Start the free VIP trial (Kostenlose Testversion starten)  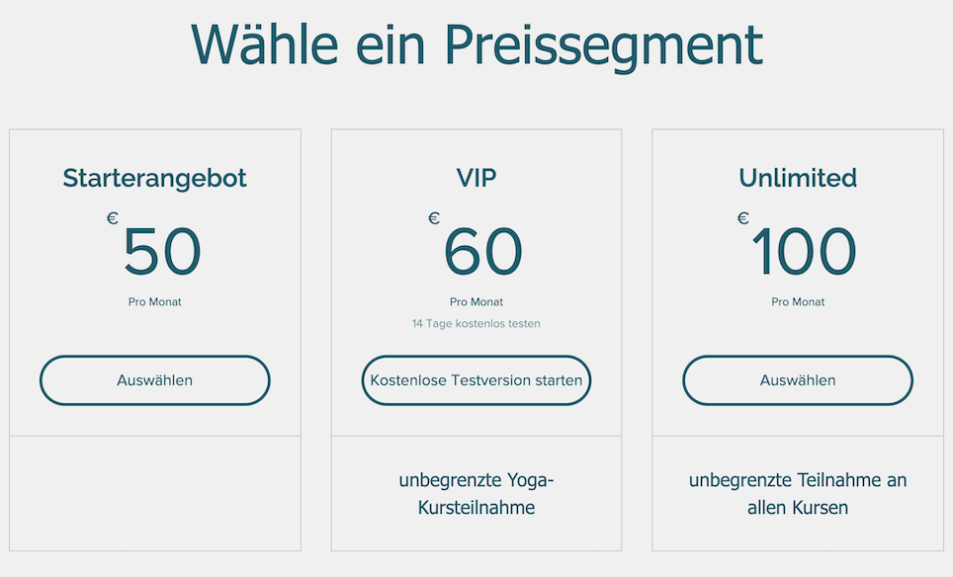pyautogui.click(x=476, y=380)
